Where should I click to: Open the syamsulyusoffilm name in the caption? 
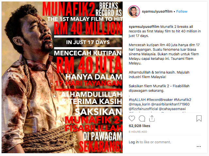coord(144,27)
